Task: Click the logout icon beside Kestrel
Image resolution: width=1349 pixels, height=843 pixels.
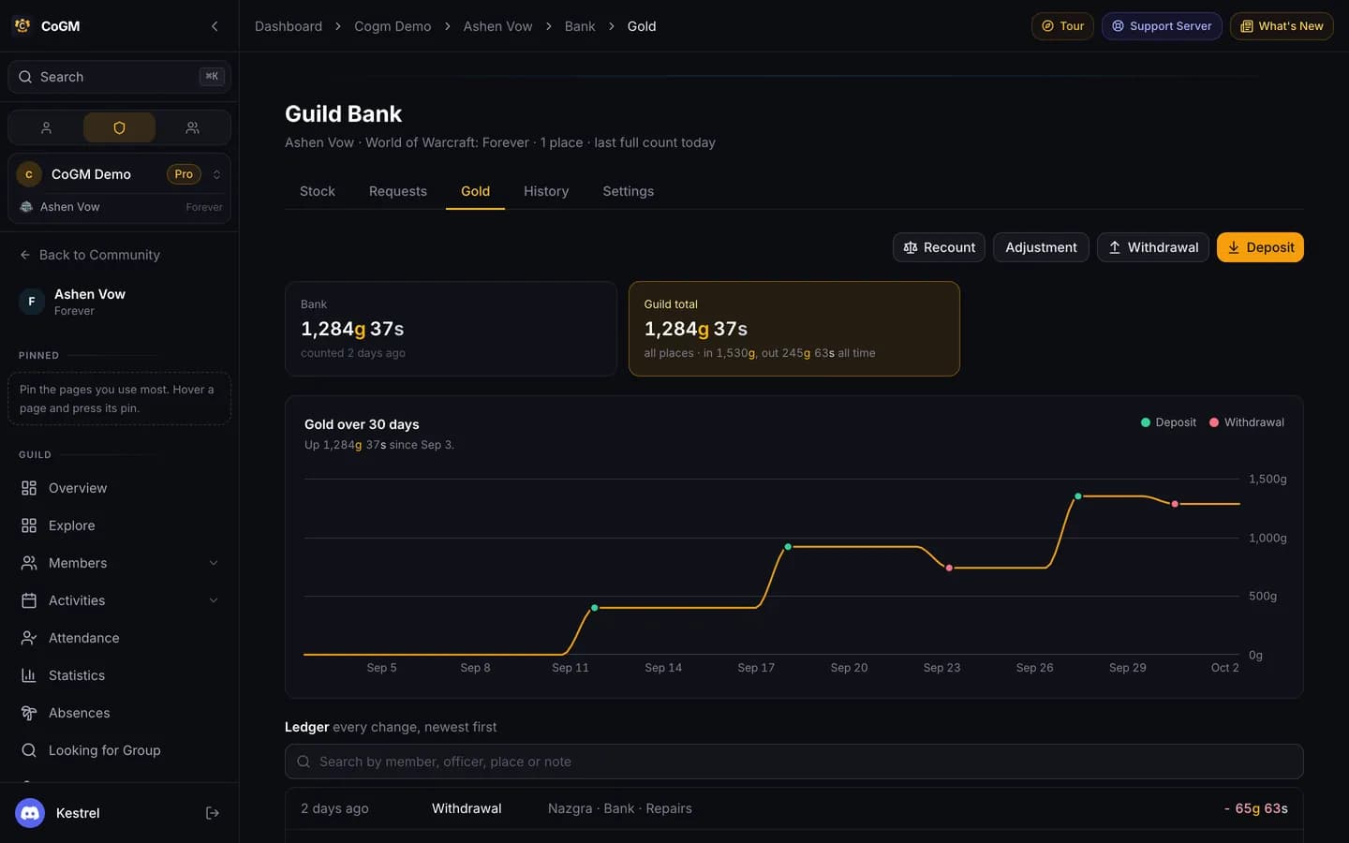Action: tap(213, 813)
